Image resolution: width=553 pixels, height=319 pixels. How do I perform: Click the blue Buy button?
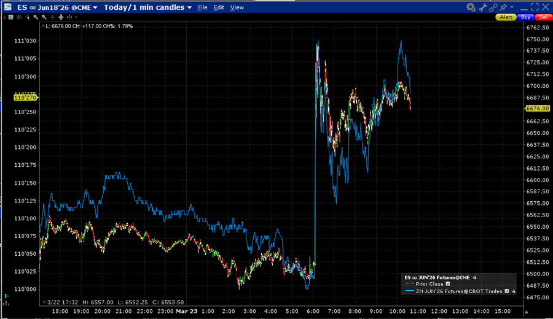(x=525, y=17)
